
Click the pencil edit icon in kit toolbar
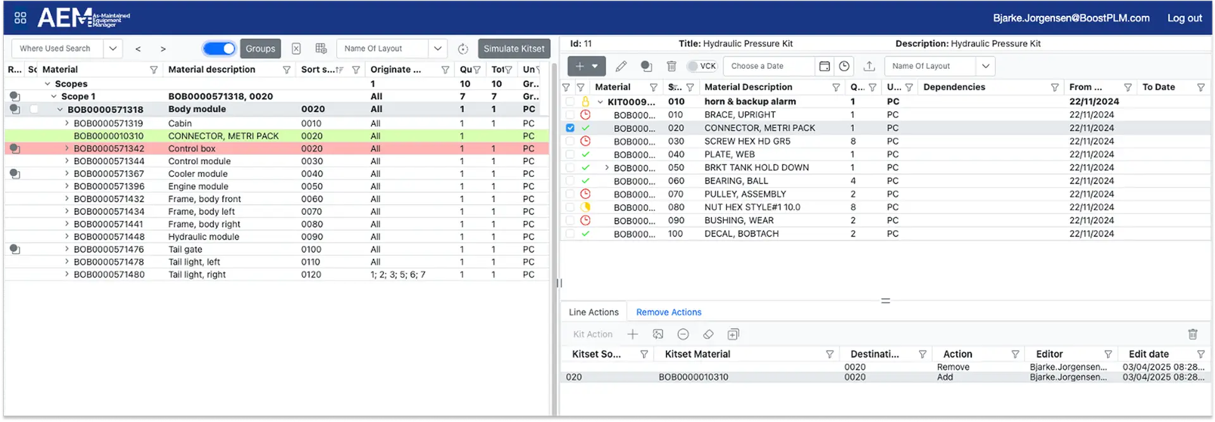pyautogui.click(x=621, y=66)
